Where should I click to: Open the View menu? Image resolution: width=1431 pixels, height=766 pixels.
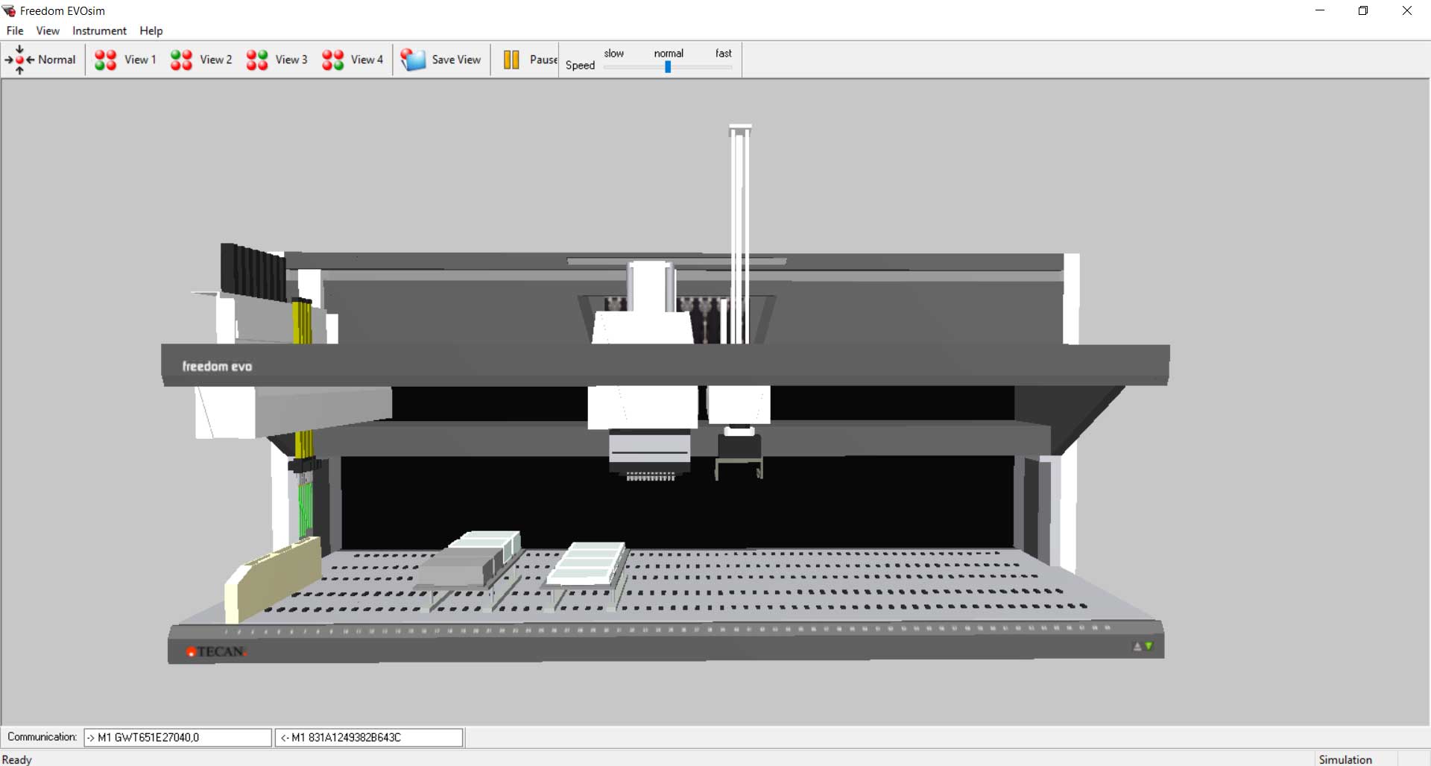point(48,31)
